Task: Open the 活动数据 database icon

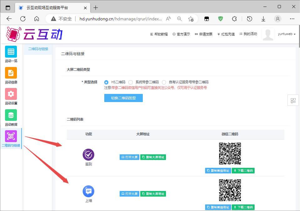Action: pyautogui.click(x=11, y=115)
